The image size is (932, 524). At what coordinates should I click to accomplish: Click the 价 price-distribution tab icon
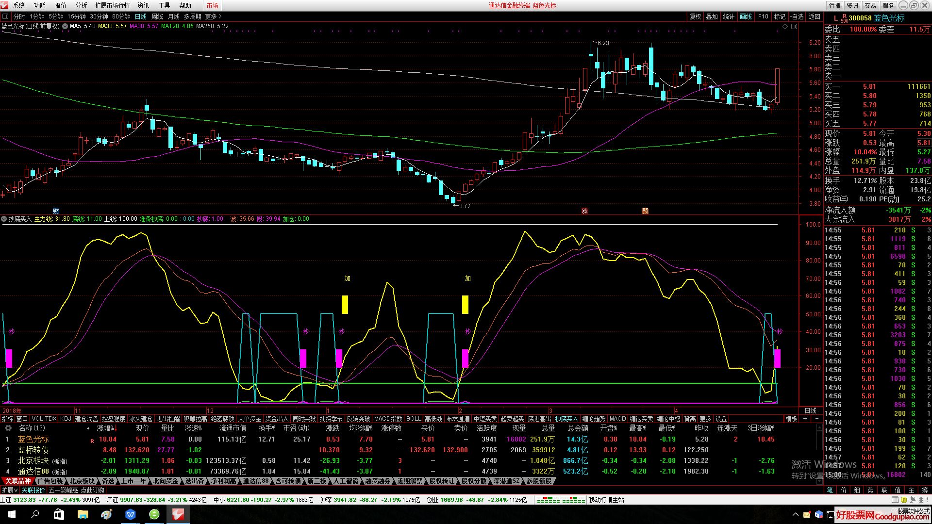(x=843, y=490)
